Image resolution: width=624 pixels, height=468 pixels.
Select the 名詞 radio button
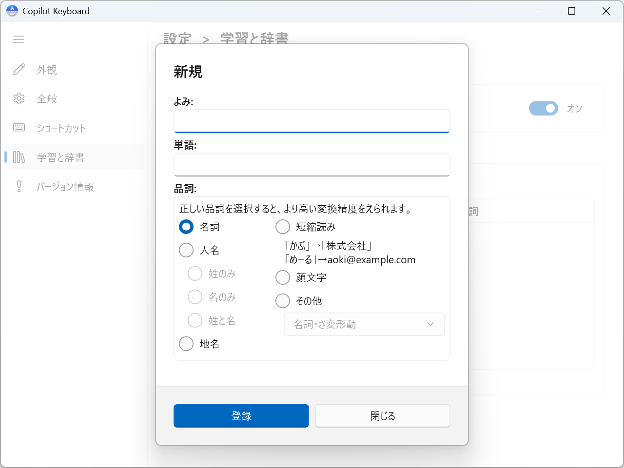coord(186,227)
